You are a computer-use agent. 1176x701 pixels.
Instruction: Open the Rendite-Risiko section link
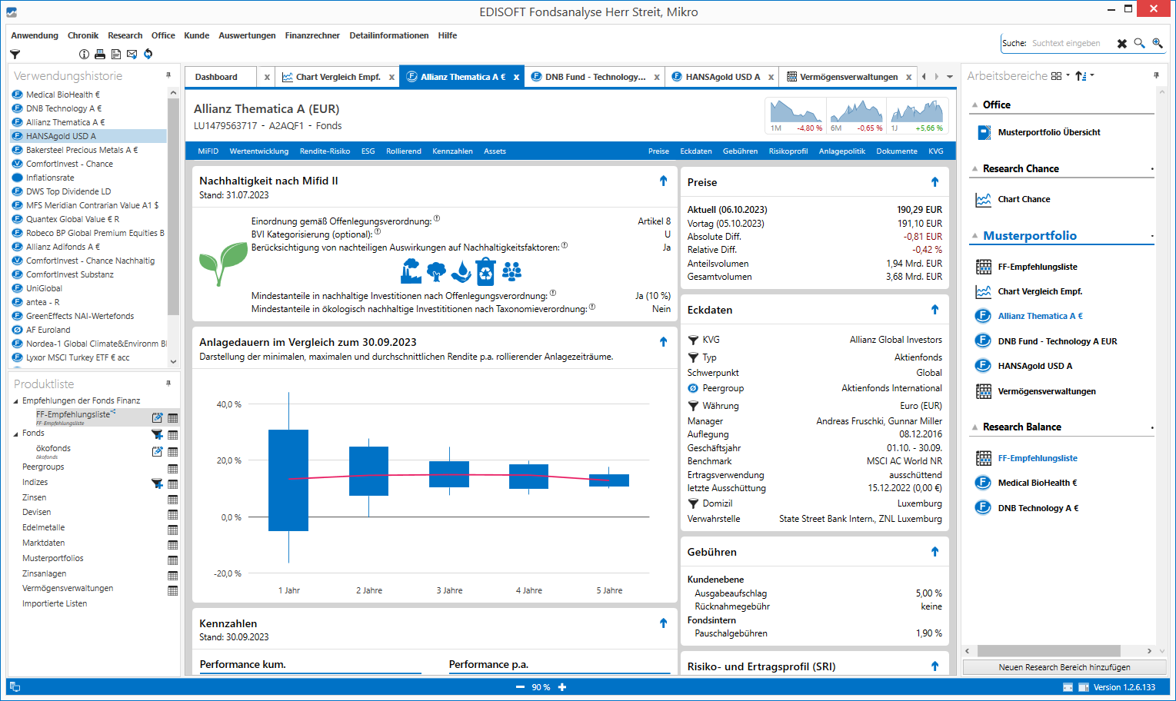point(325,151)
